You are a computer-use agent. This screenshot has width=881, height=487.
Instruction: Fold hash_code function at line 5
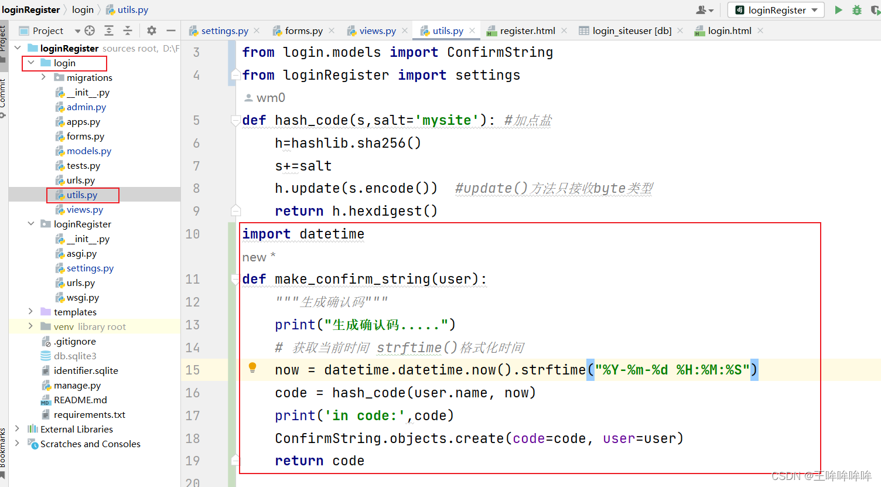coord(235,120)
